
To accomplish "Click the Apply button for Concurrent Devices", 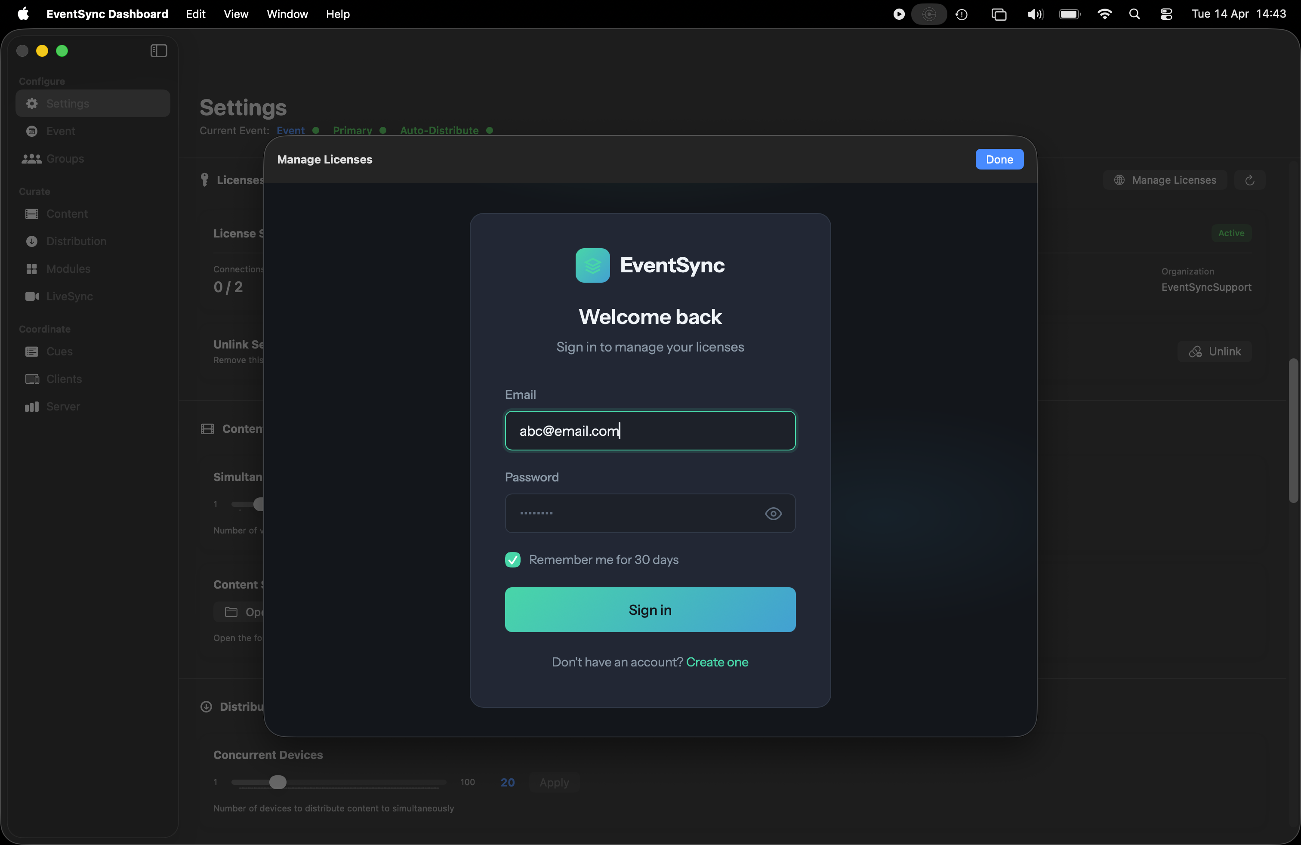I will (x=554, y=782).
